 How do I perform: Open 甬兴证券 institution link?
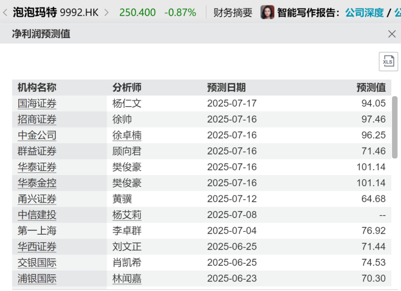click(x=37, y=199)
